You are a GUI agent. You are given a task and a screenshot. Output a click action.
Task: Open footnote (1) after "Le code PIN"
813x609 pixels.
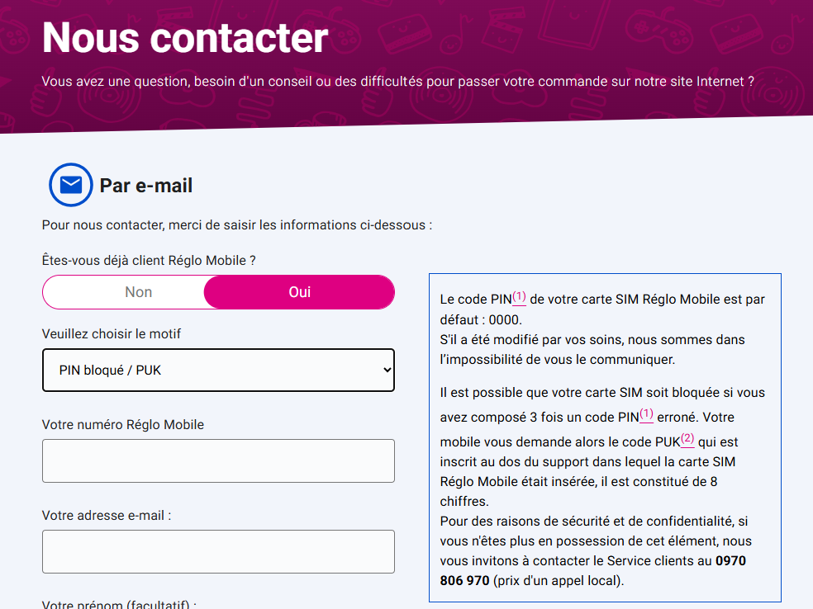click(519, 296)
